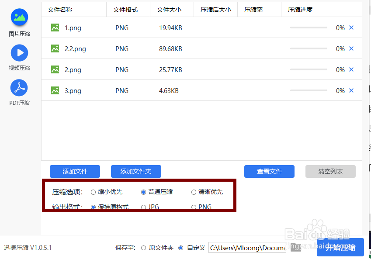The width and height of the screenshot is (371, 259).
Task: Select the file name 2.2.png
Action: 75,49
